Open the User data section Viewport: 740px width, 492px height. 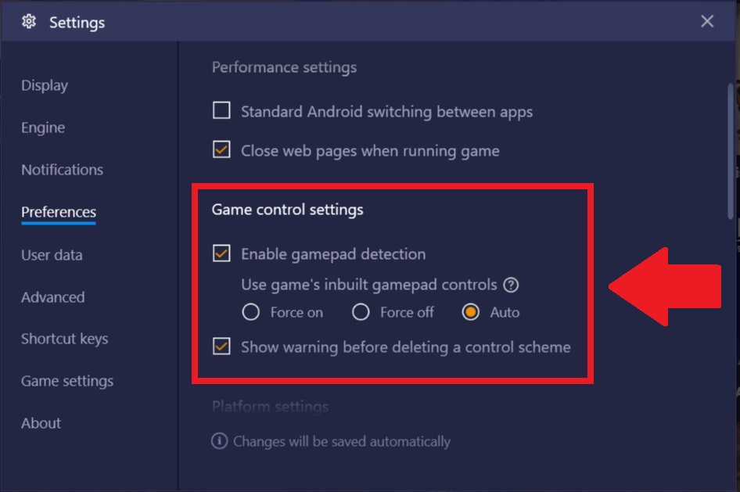coord(52,255)
